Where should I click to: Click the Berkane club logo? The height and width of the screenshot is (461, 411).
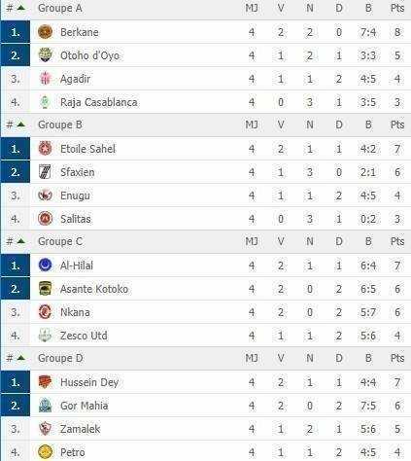pos(45,32)
